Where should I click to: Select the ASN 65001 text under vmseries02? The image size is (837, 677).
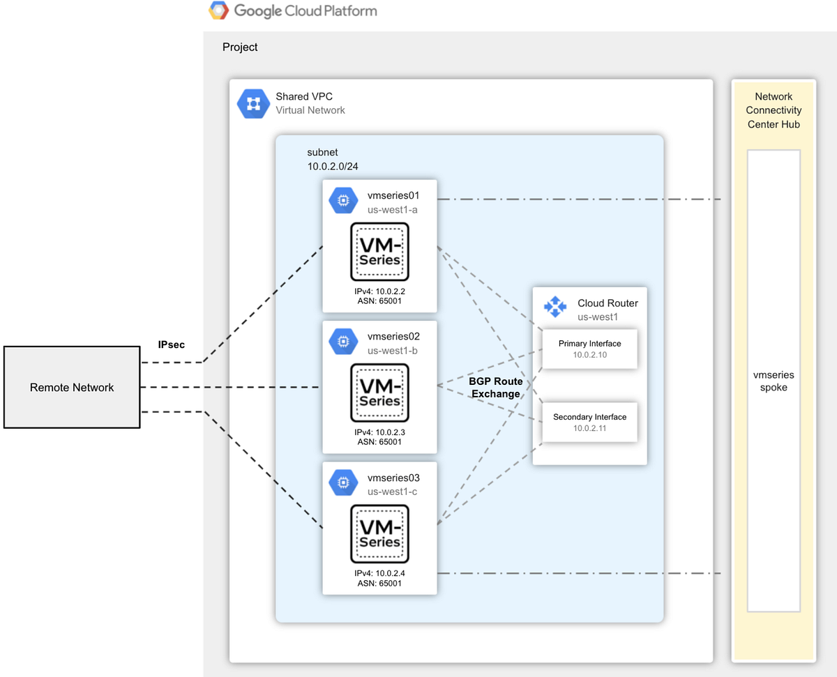coord(379,441)
